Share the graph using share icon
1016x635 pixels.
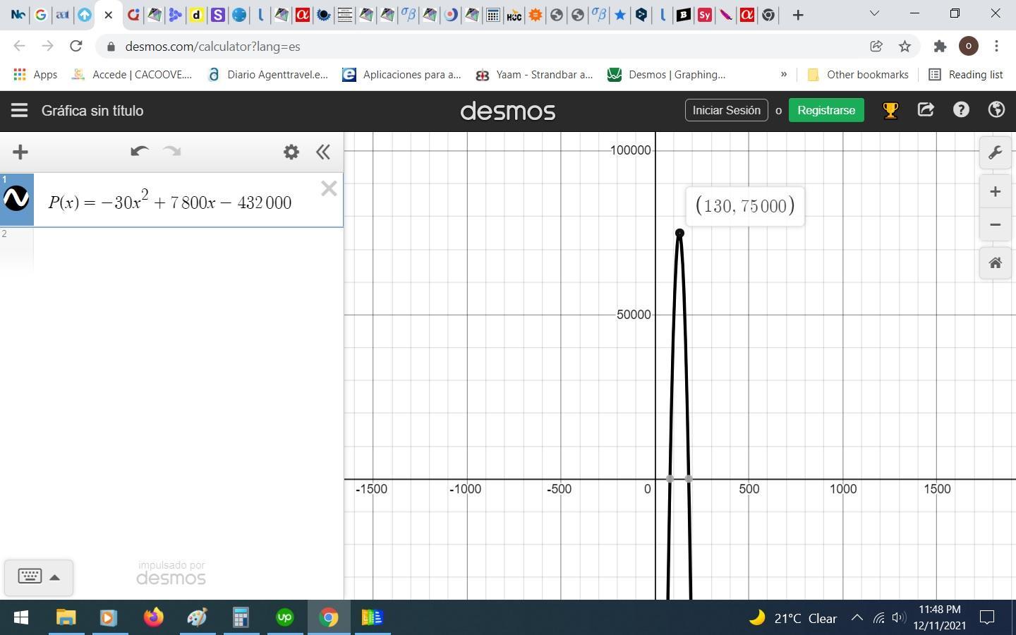[x=926, y=110]
